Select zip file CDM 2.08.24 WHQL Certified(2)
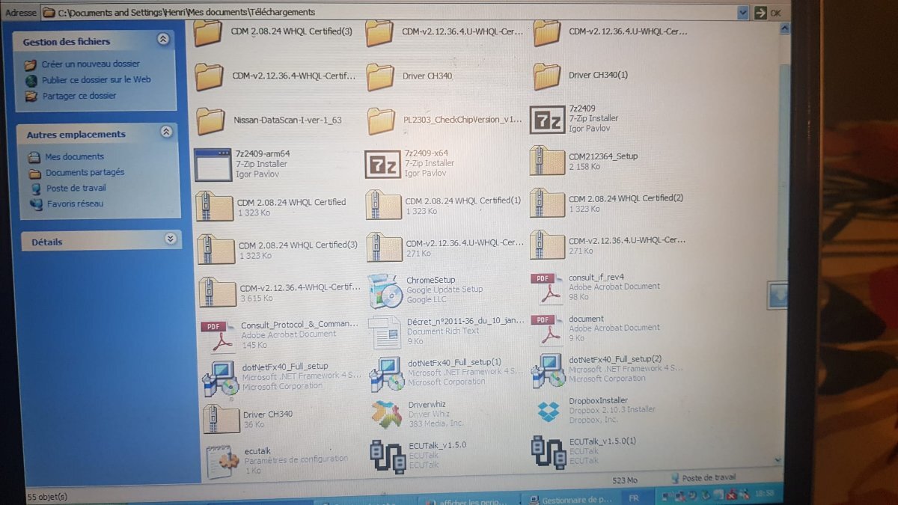 547,203
